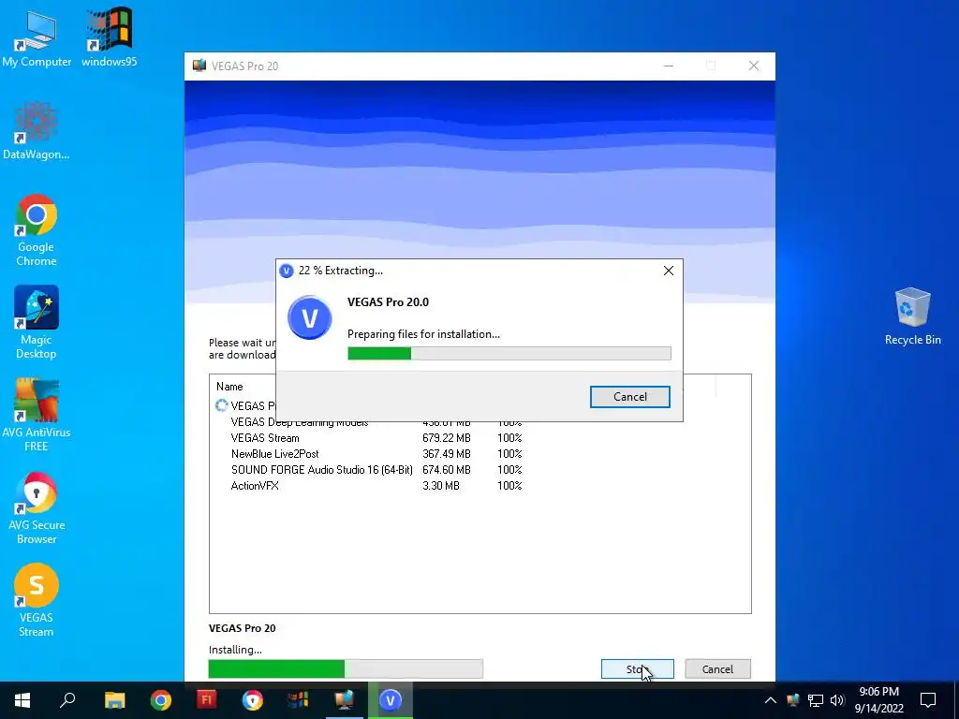The image size is (959, 719).
Task: Click the 674.60 MB size value
Action: click(x=447, y=470)
